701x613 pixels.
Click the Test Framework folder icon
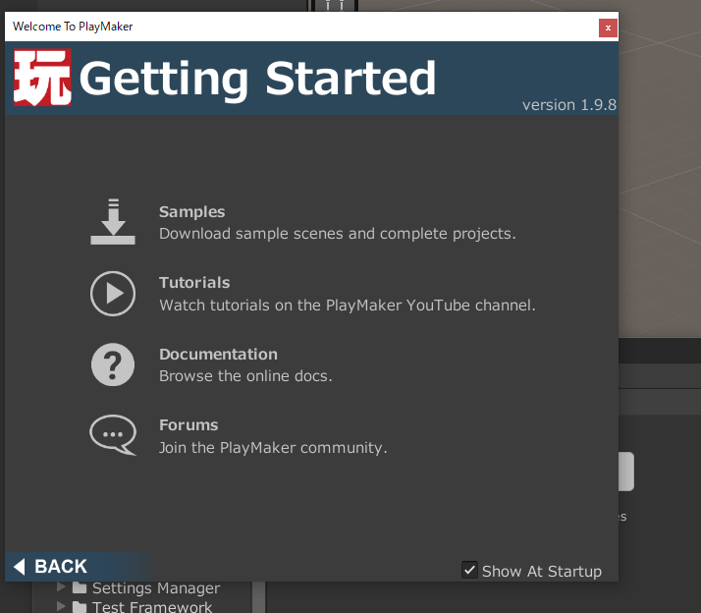coord(80,607)
